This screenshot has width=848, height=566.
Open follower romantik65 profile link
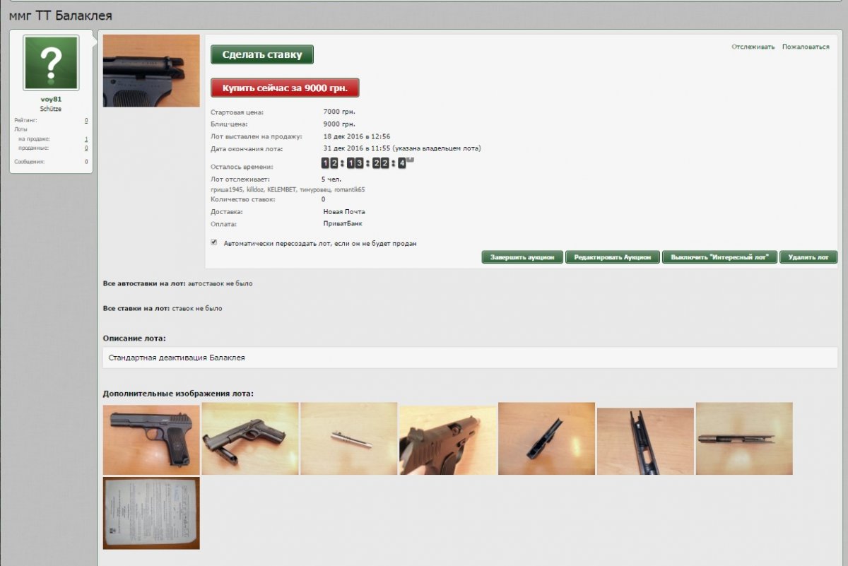pyautogui.click(x=351, y=190)
